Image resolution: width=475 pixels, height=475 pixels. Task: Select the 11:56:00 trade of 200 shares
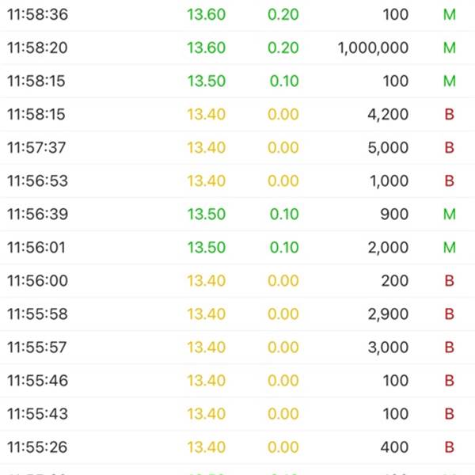click(237, 281)
